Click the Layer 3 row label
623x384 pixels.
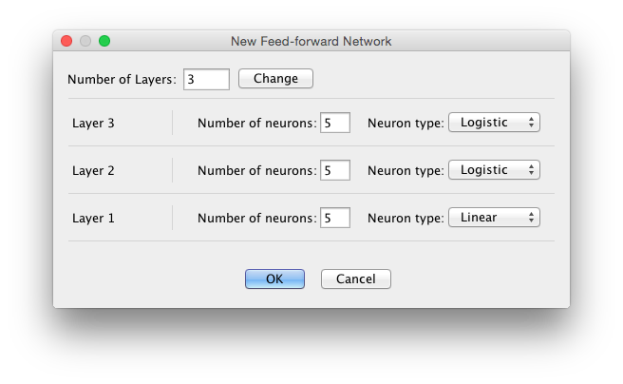(93, 123)
